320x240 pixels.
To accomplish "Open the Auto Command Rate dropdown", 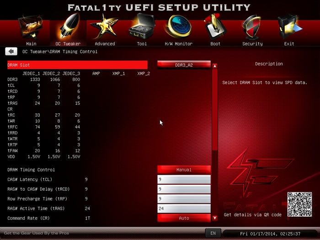I will tap(184, 218).
